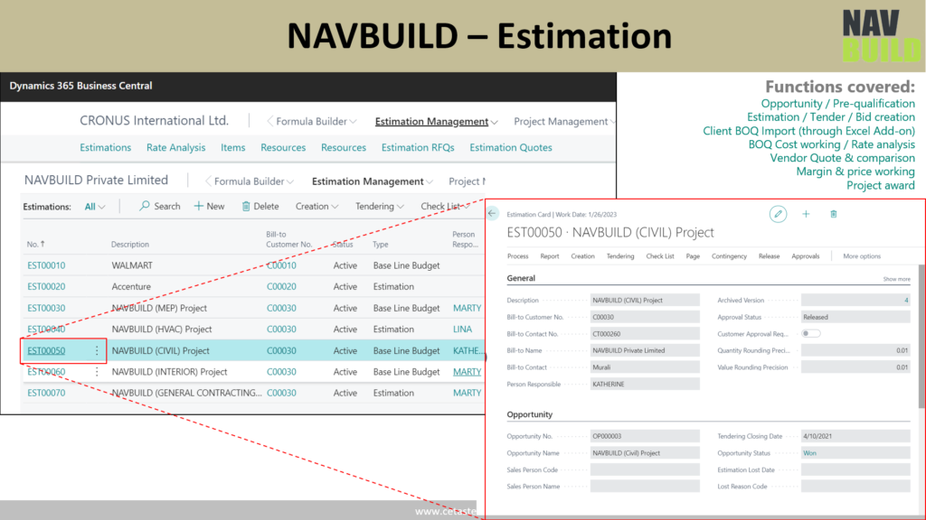Expand the Creation dropdown in list toolbar

pos(317,206)
